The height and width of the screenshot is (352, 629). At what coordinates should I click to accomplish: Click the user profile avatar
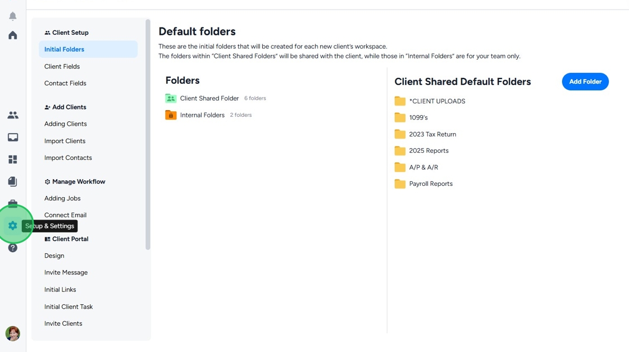click(12, 333)
